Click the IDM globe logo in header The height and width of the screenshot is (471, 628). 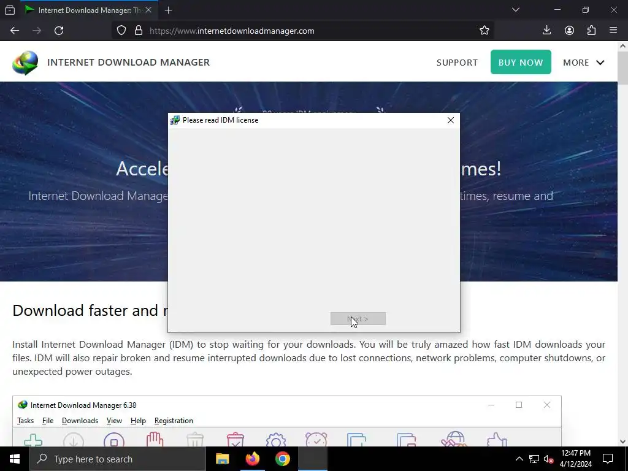click(x=25, y=63)
